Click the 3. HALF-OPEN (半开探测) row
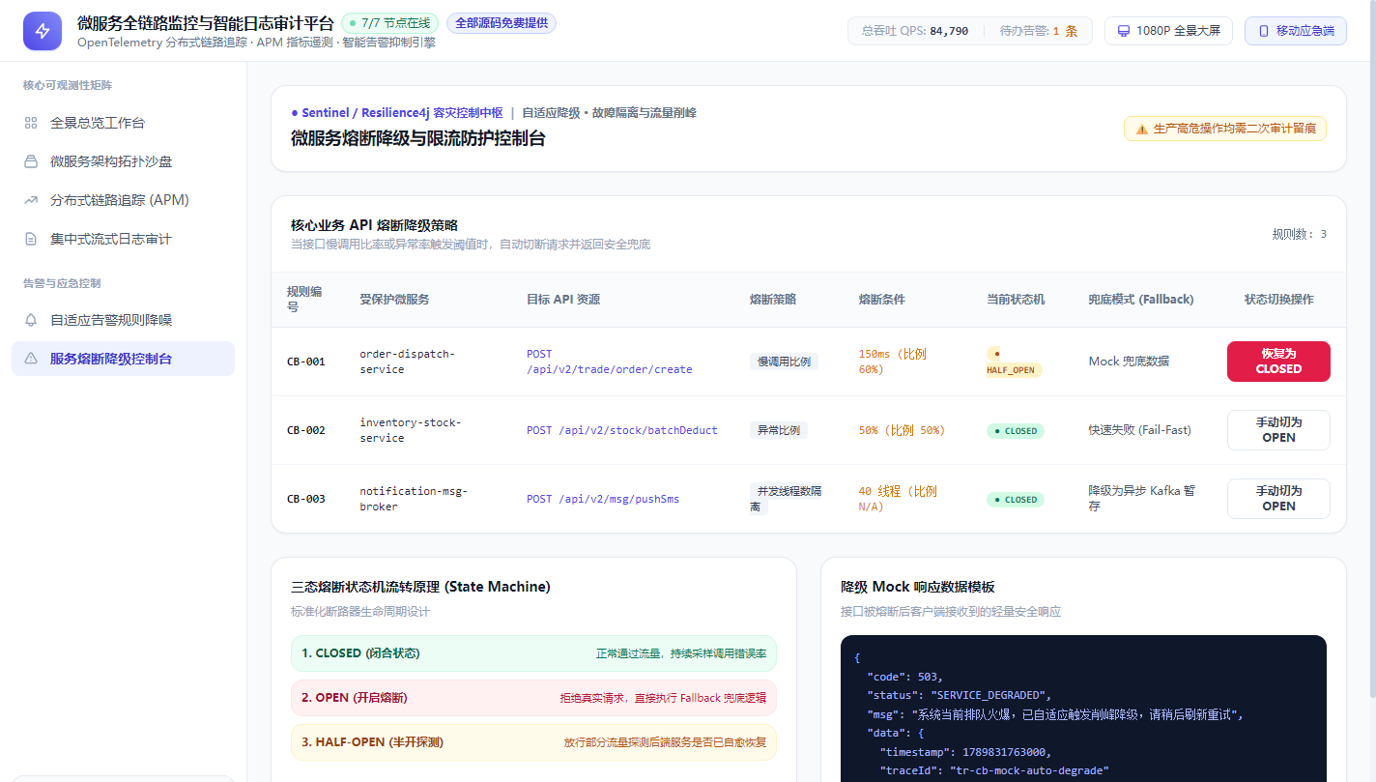1376x782 pixels. [533, 742]
